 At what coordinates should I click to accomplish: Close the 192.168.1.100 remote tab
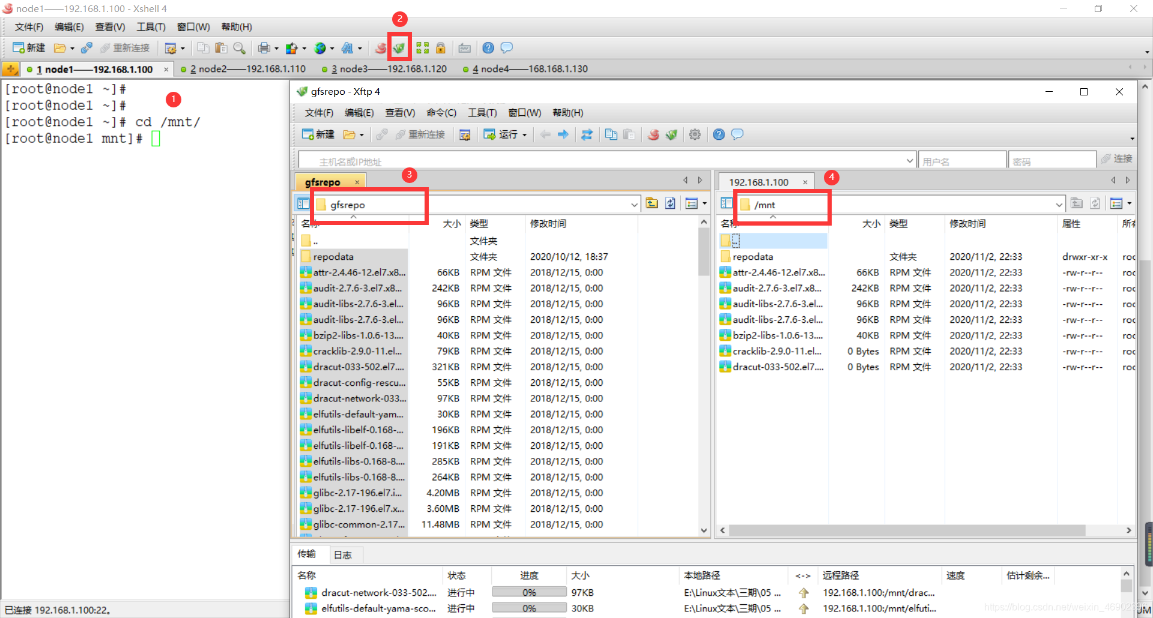click(805, 182)
